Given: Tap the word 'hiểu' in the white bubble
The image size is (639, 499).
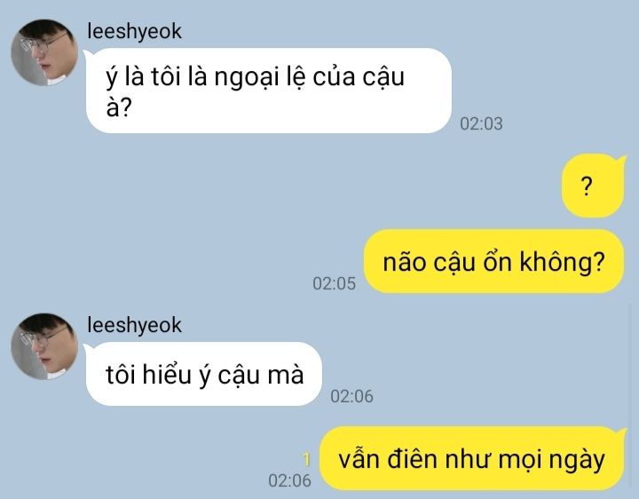Looking at the screenshot, I should [x=167, y=373].
